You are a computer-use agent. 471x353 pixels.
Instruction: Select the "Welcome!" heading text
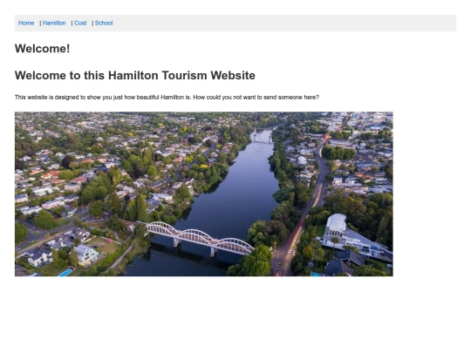click(x=43, y=49)
